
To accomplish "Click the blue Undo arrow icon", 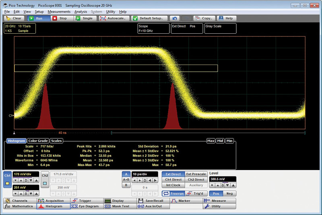I will [x=175, y=18].
